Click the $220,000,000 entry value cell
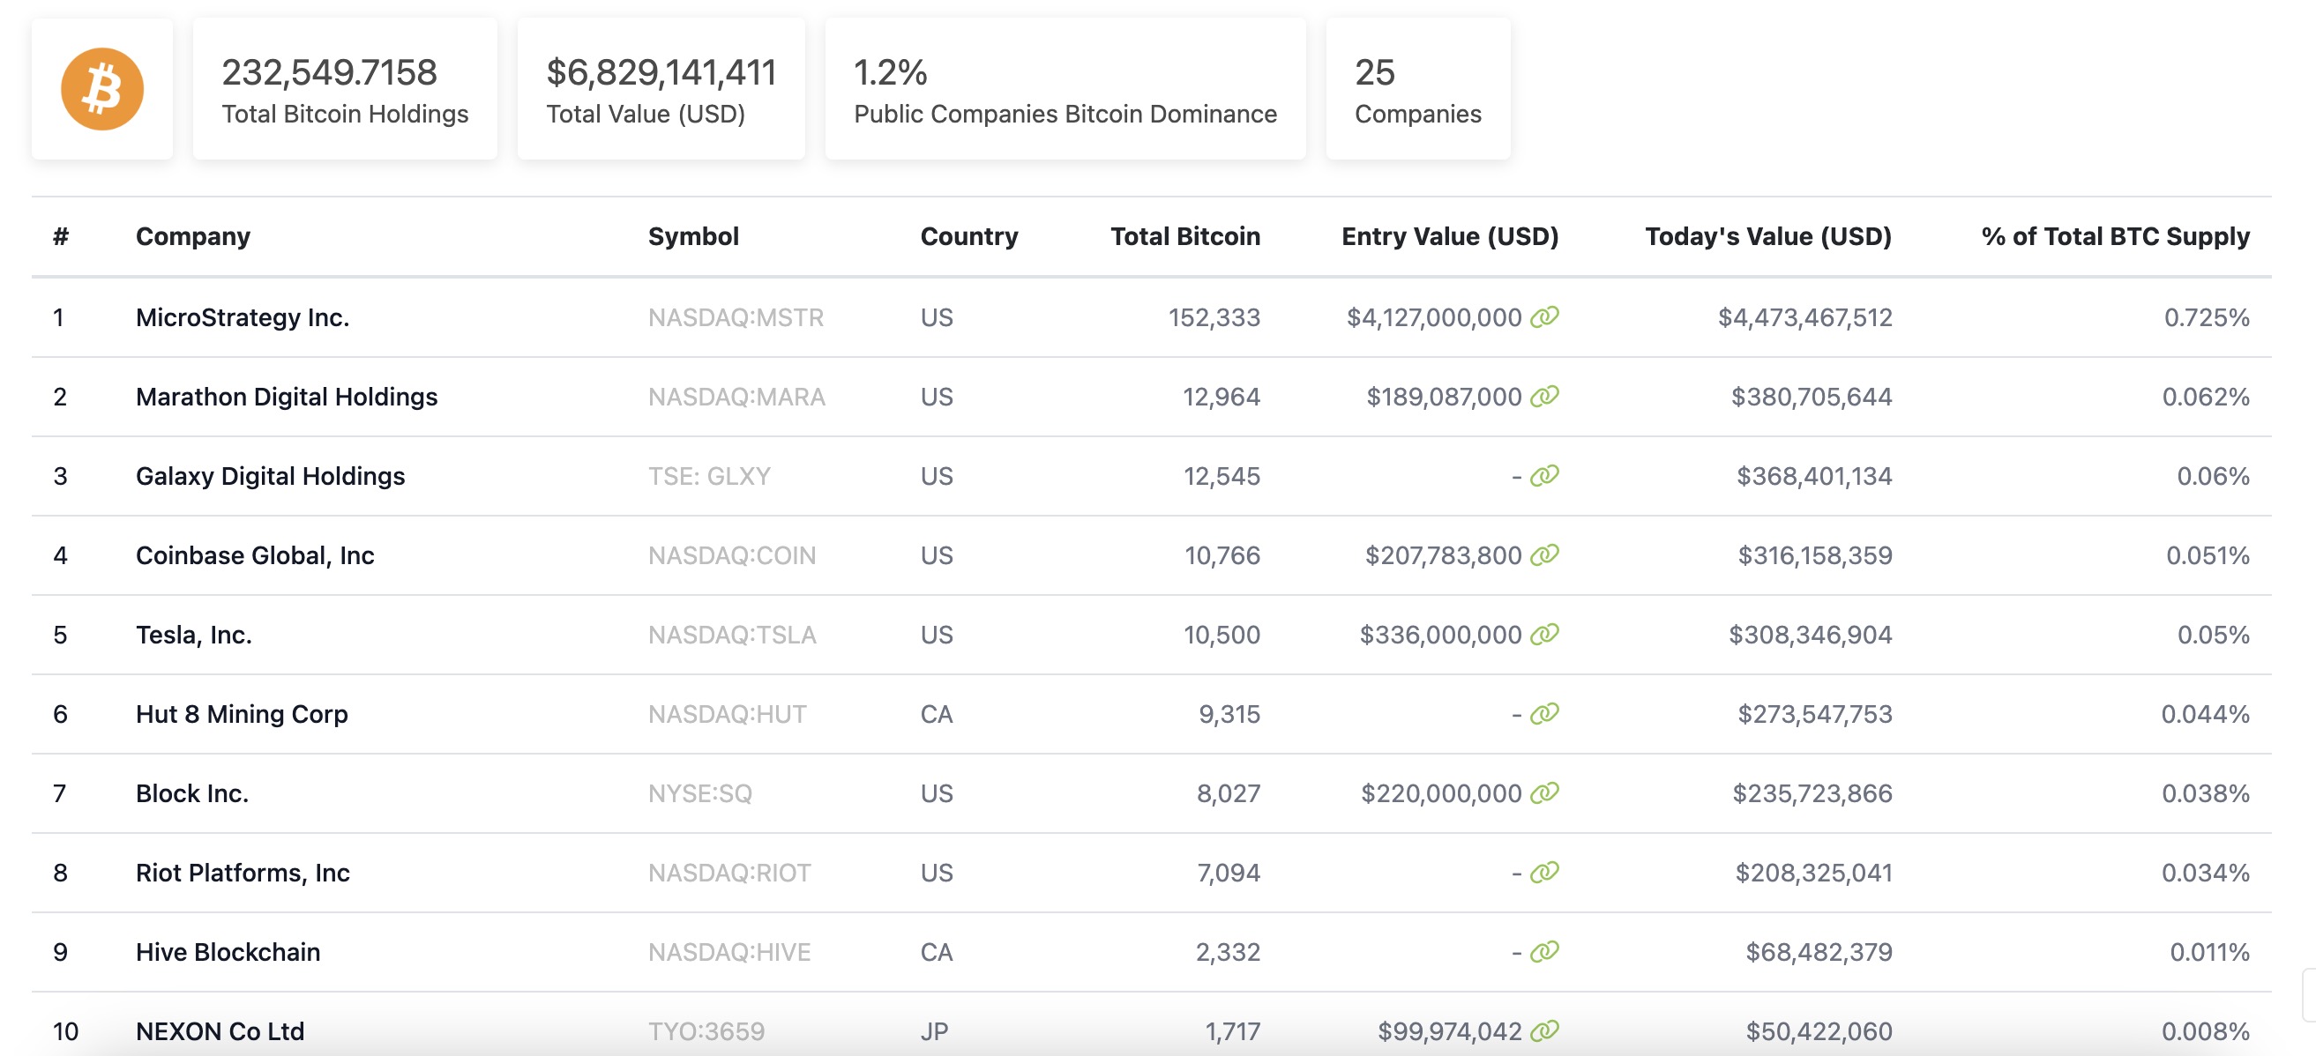The width and height of the screenshot is (2316, 1056). coord(1441,792)
